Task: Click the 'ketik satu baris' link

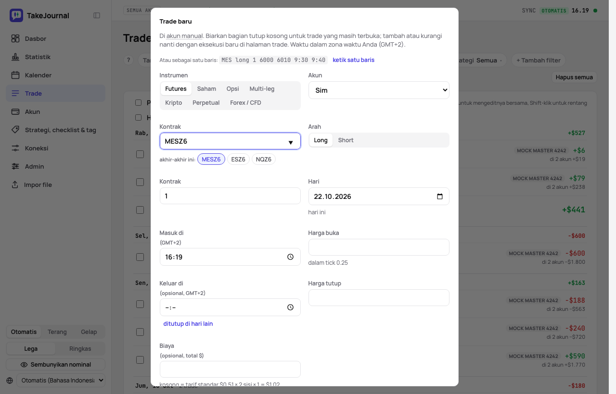Action: pyautogui.click(x=354, y=60)
